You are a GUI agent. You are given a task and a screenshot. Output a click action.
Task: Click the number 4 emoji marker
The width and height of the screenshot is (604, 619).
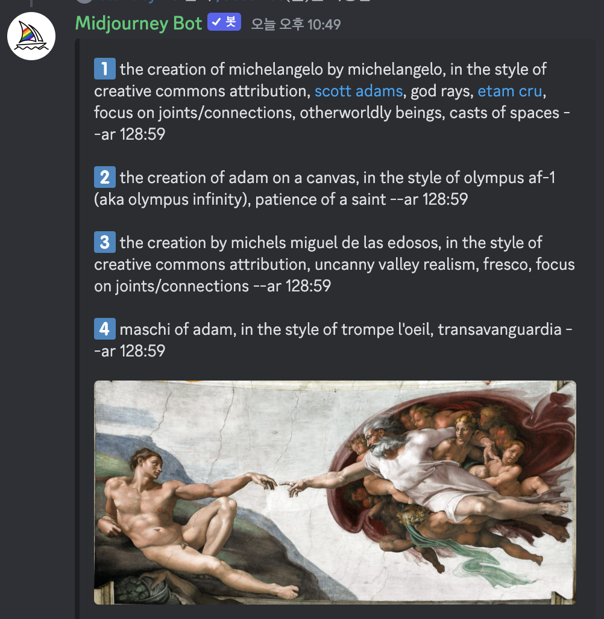pyautogui.click(x=105, y=329)
